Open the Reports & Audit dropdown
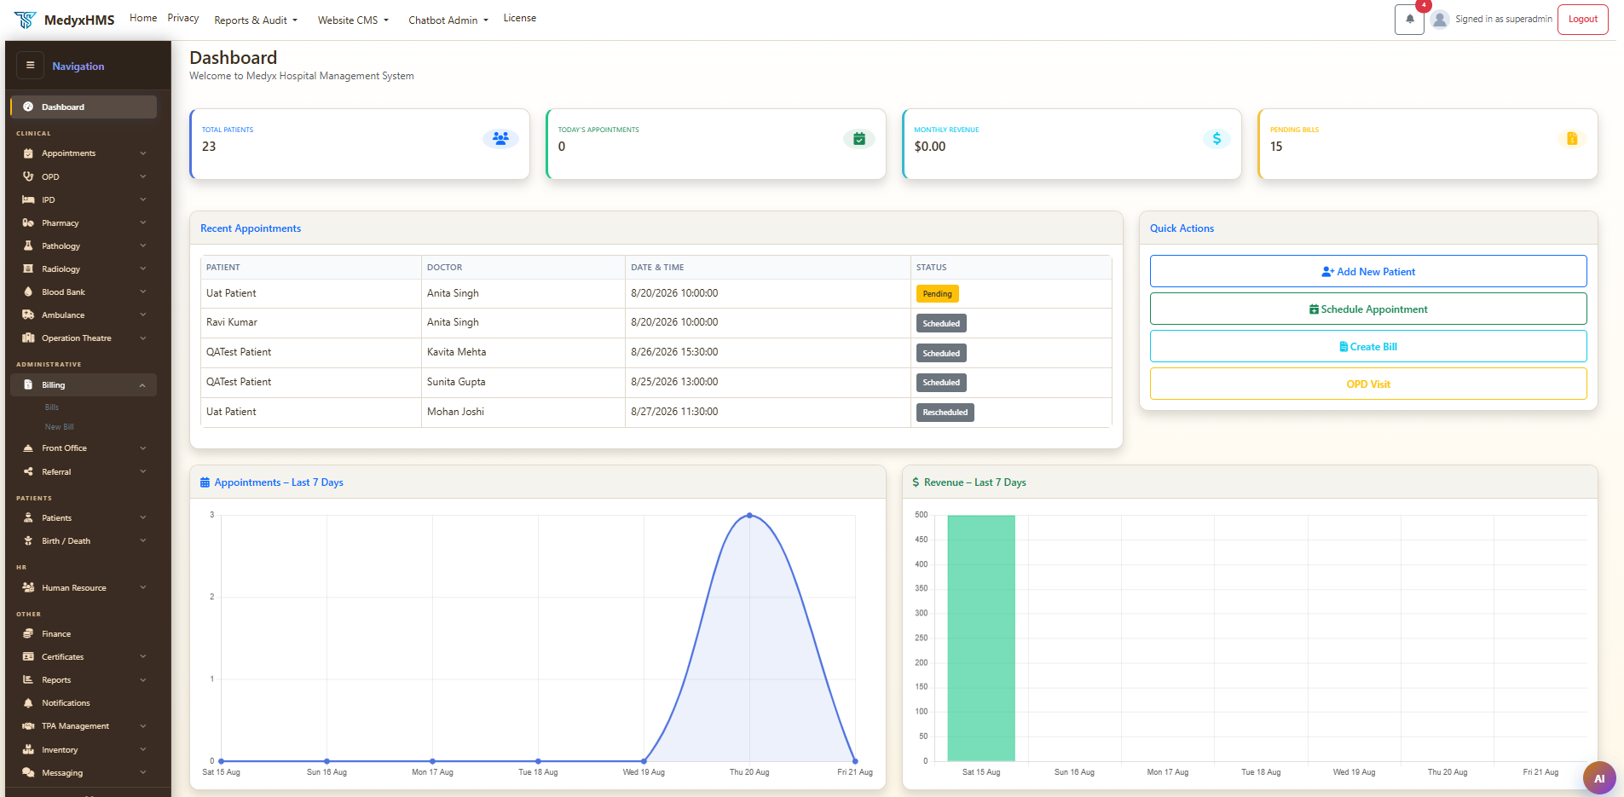This screenshot has width=1624, height=797. pos(256,20)
